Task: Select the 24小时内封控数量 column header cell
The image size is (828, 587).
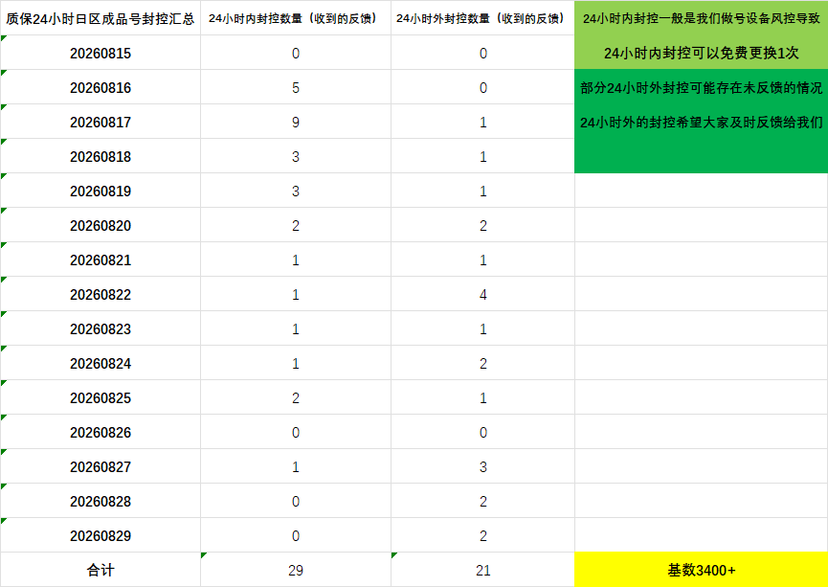Action: pos(296,18)
